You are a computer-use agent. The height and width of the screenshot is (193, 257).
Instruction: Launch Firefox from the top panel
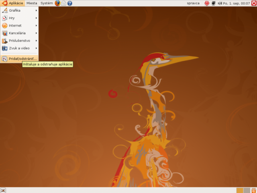57,3
